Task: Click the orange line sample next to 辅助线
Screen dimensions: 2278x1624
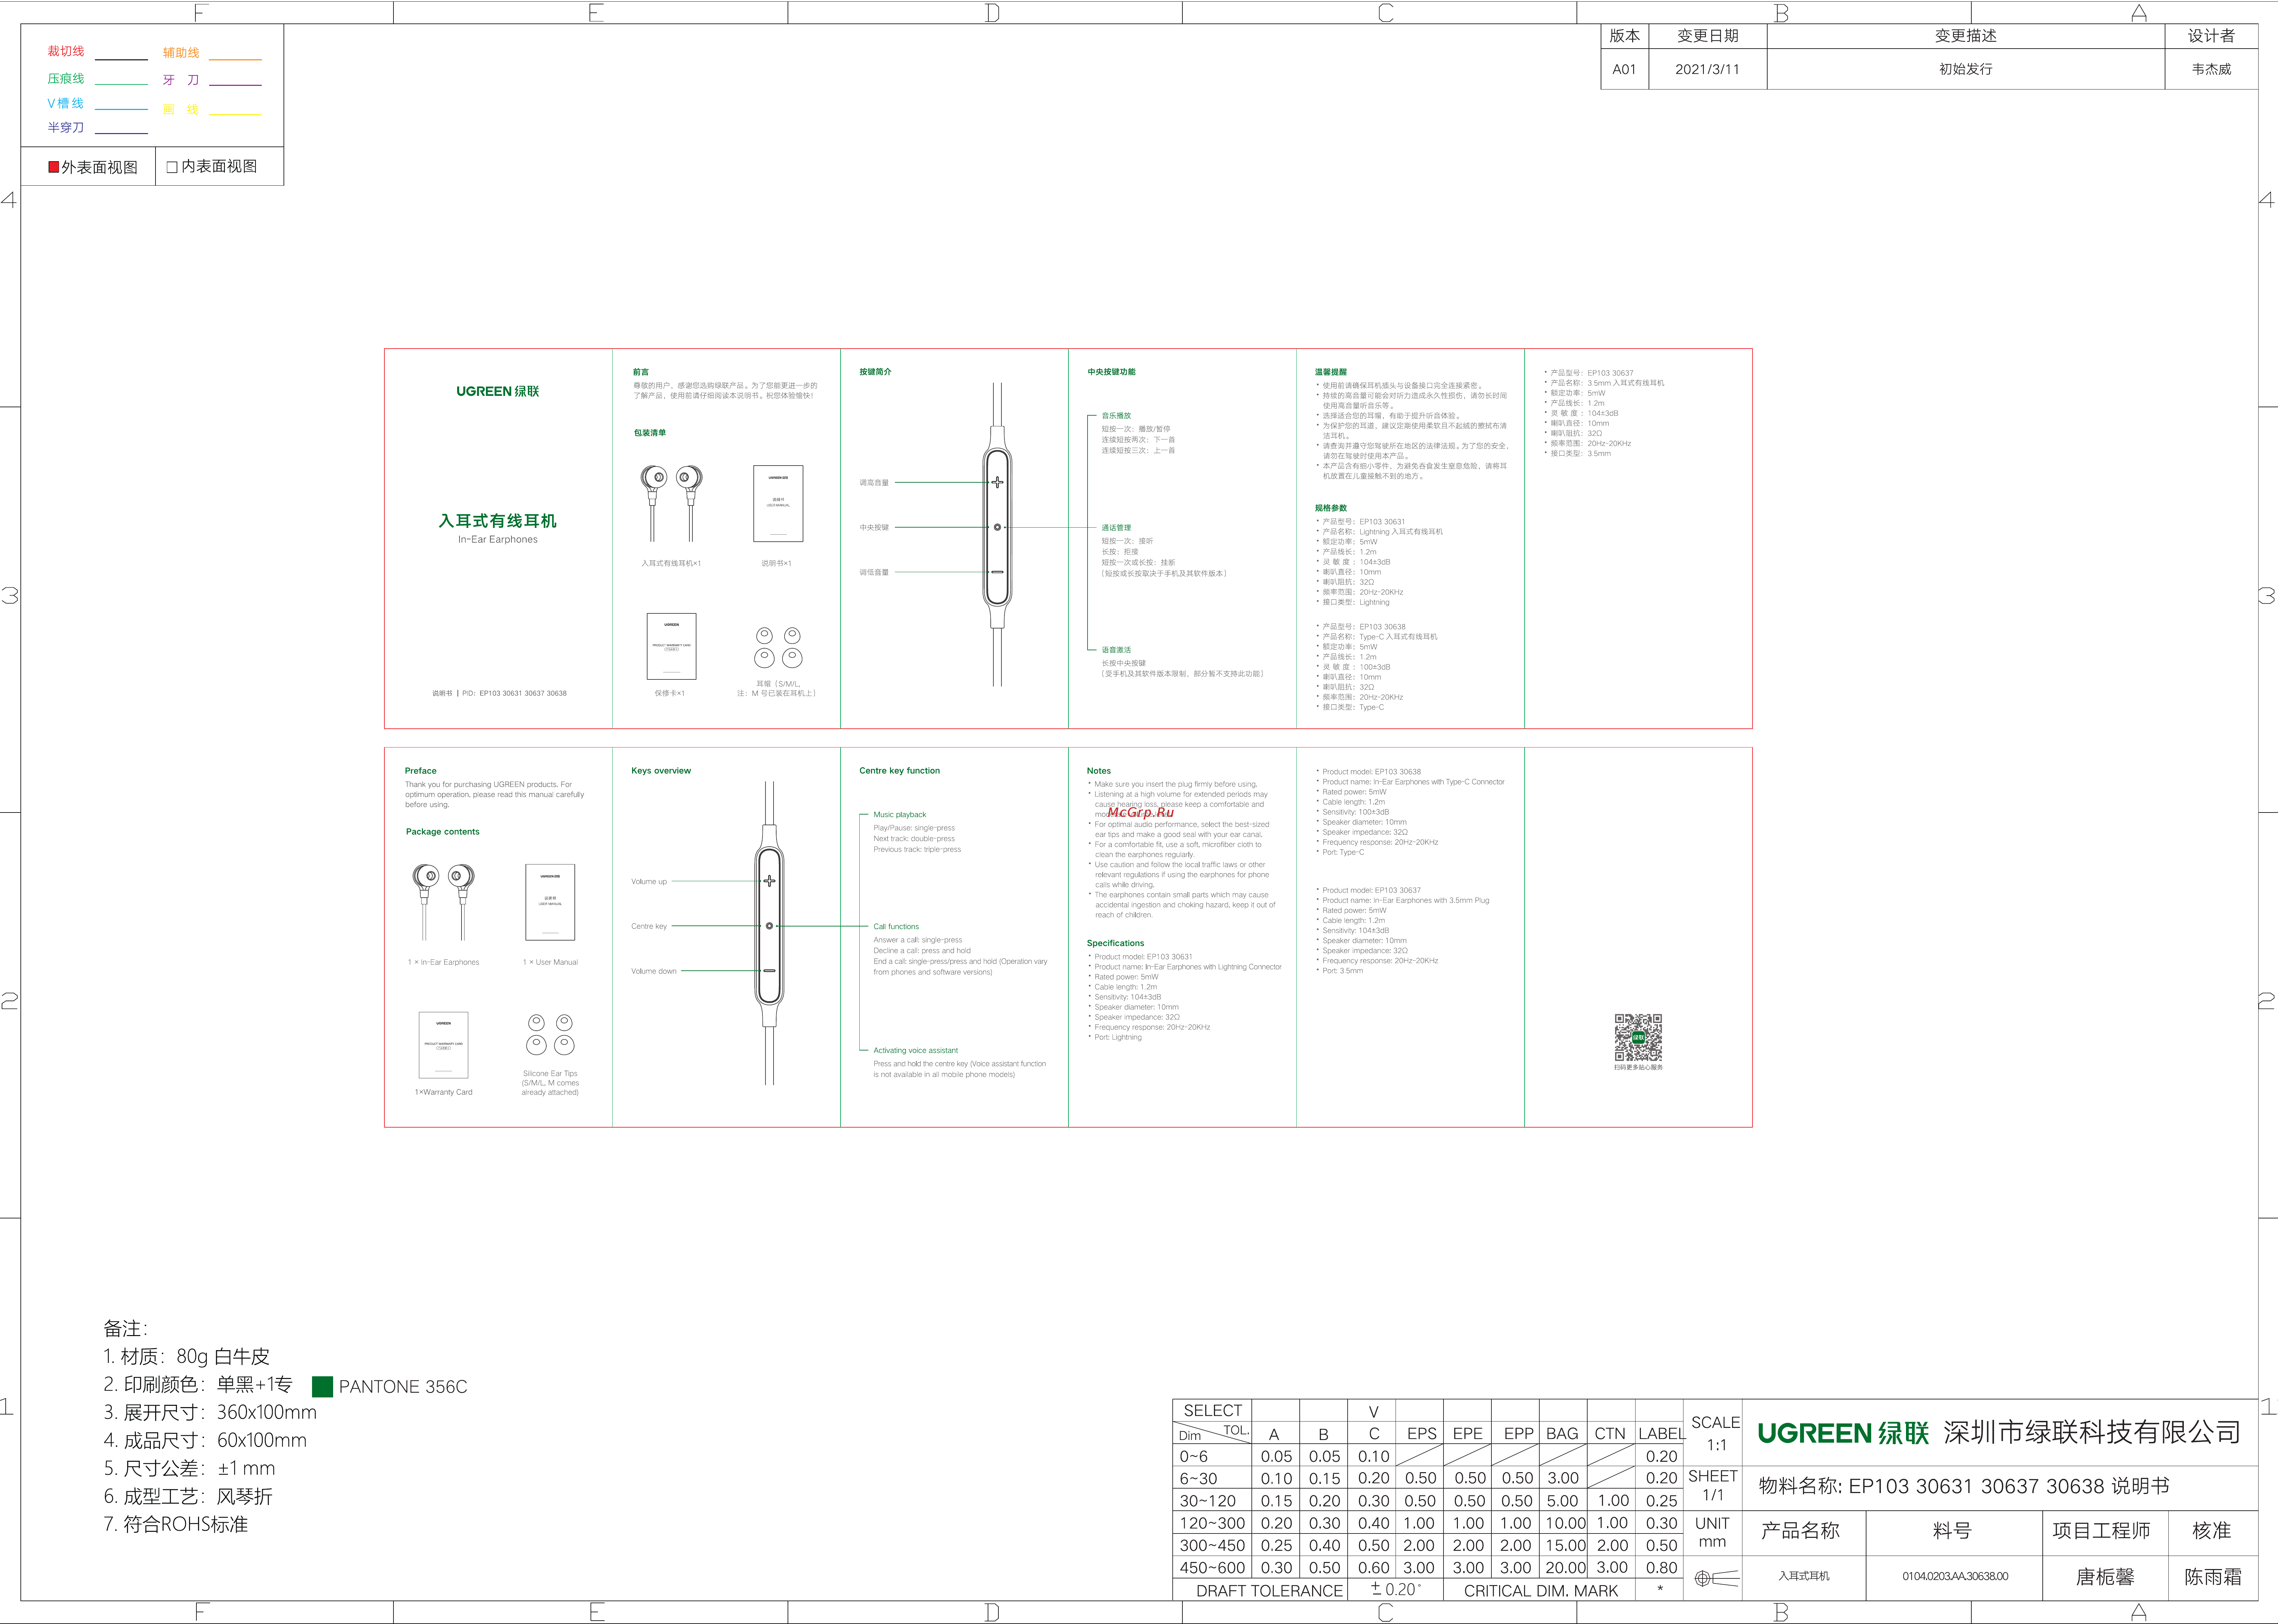Action: click(x=235, y=60)
